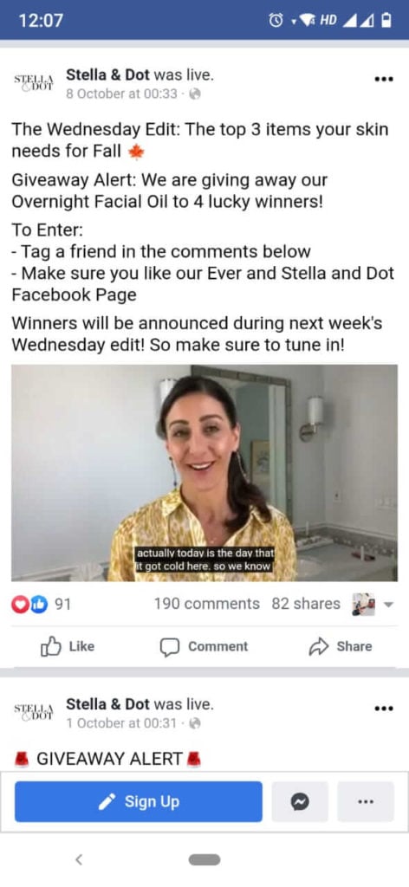This screenshot has width=409, height=887.
Task: Tap the Stella & Dot logo on the second post
Action: coord(34,711)
